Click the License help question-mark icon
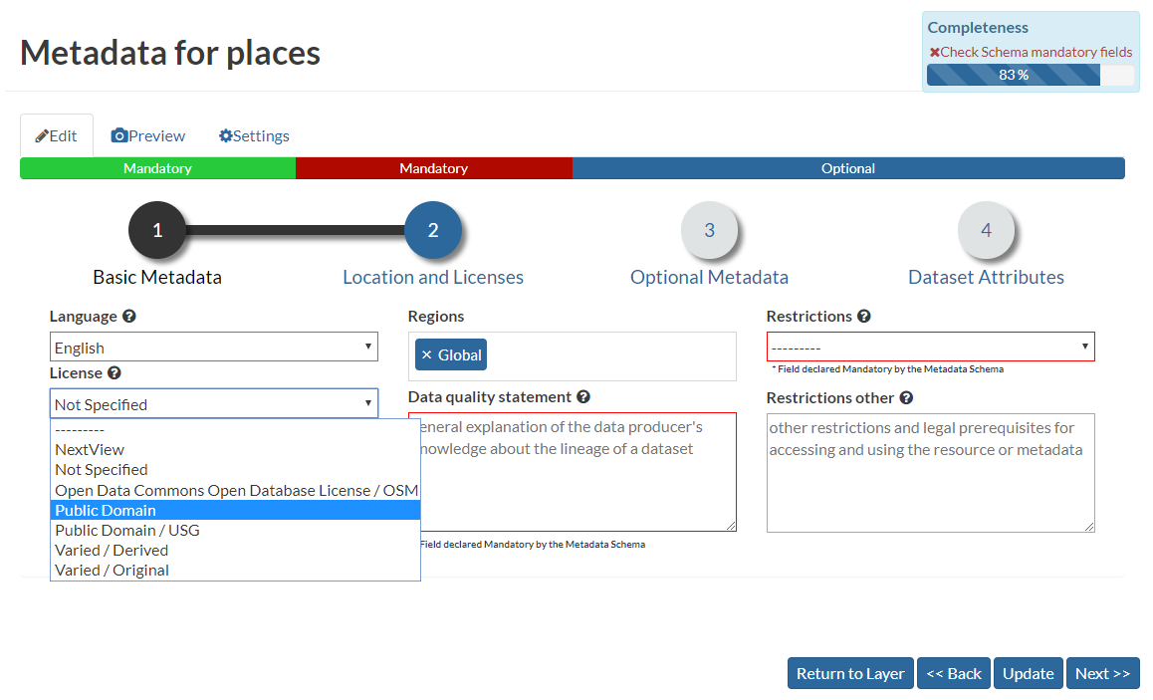This screenshot has width=1153, height=700. (x=115, y=372)
